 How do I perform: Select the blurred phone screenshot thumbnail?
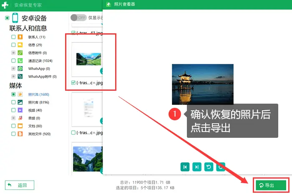pos(88,108)
